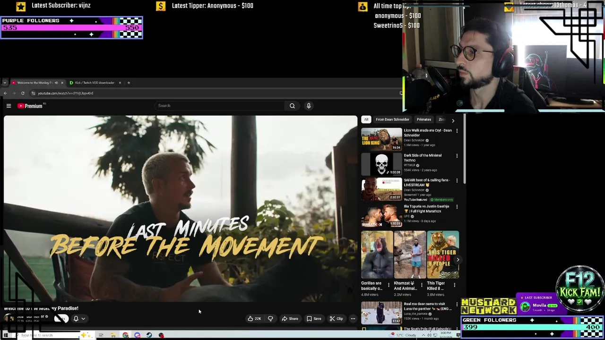Go to YouTube Premium home logo
605x340 pixels.
[30, 106]
